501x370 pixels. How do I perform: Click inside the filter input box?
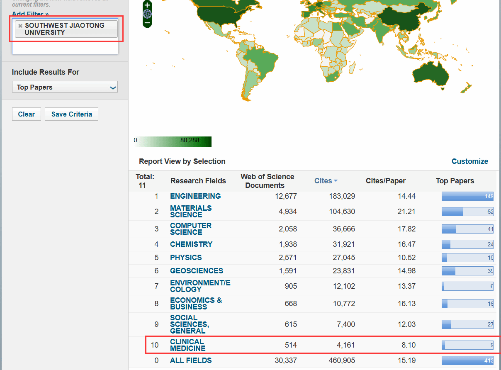click(65, 47)
